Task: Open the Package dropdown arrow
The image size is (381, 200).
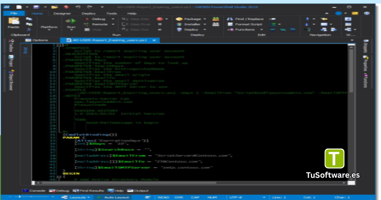Action: (205, 19)
